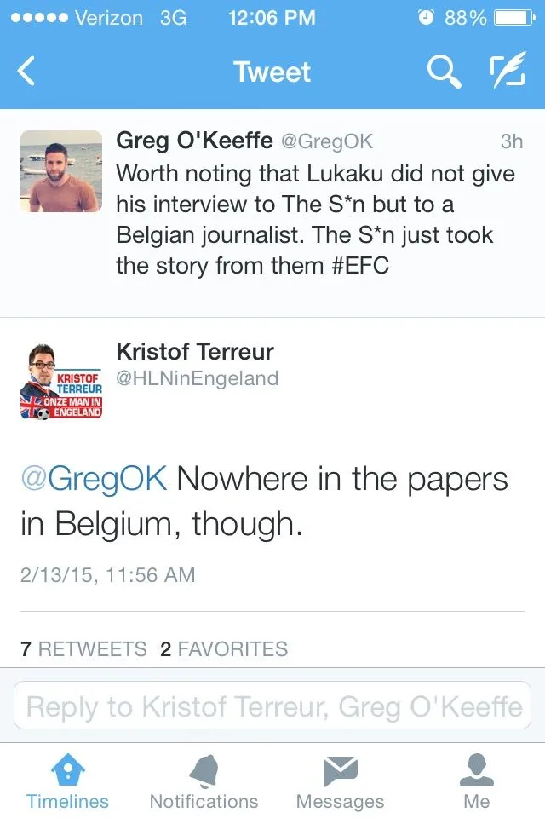
Task: Switch to the Messages envelope tab
Action: 340,781
